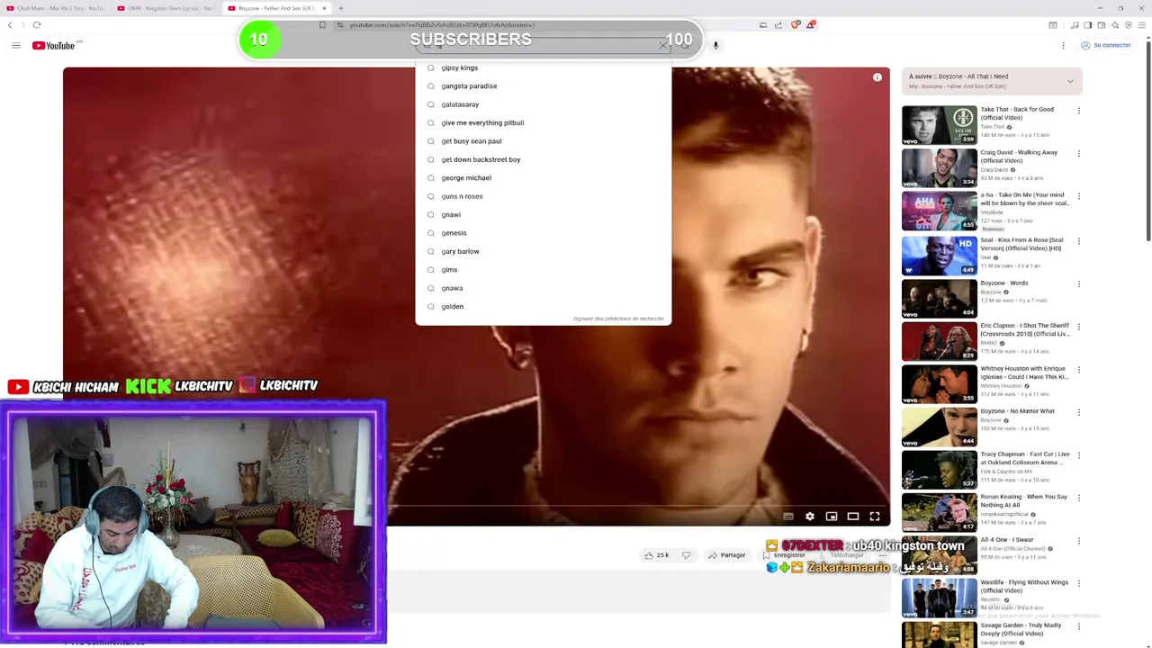Viewport: 1152px width, 648px height.
Task: Switch to the 'UB40 - Kingston Town' tab
Action: coord(166,8)
